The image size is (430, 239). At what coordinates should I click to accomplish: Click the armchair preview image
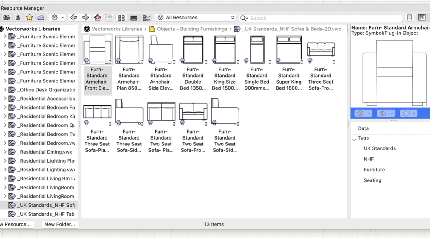point(394,73)
